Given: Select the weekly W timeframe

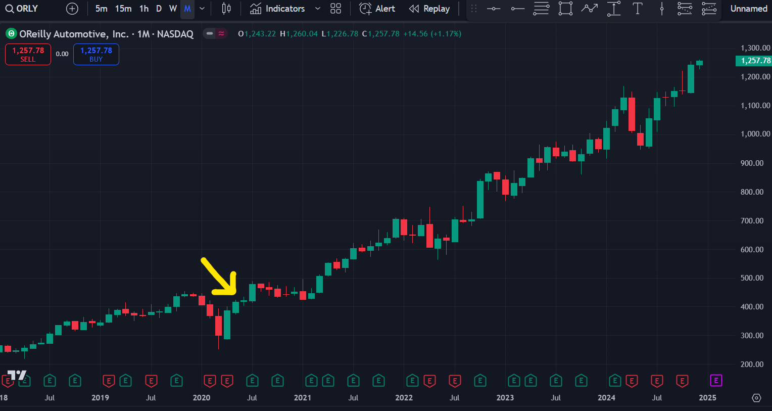Looking at the screenshot, I should point(173,9).
